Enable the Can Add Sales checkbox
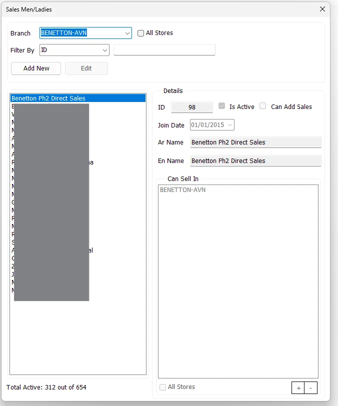This screenshot has width=338, height=406. 262,106
